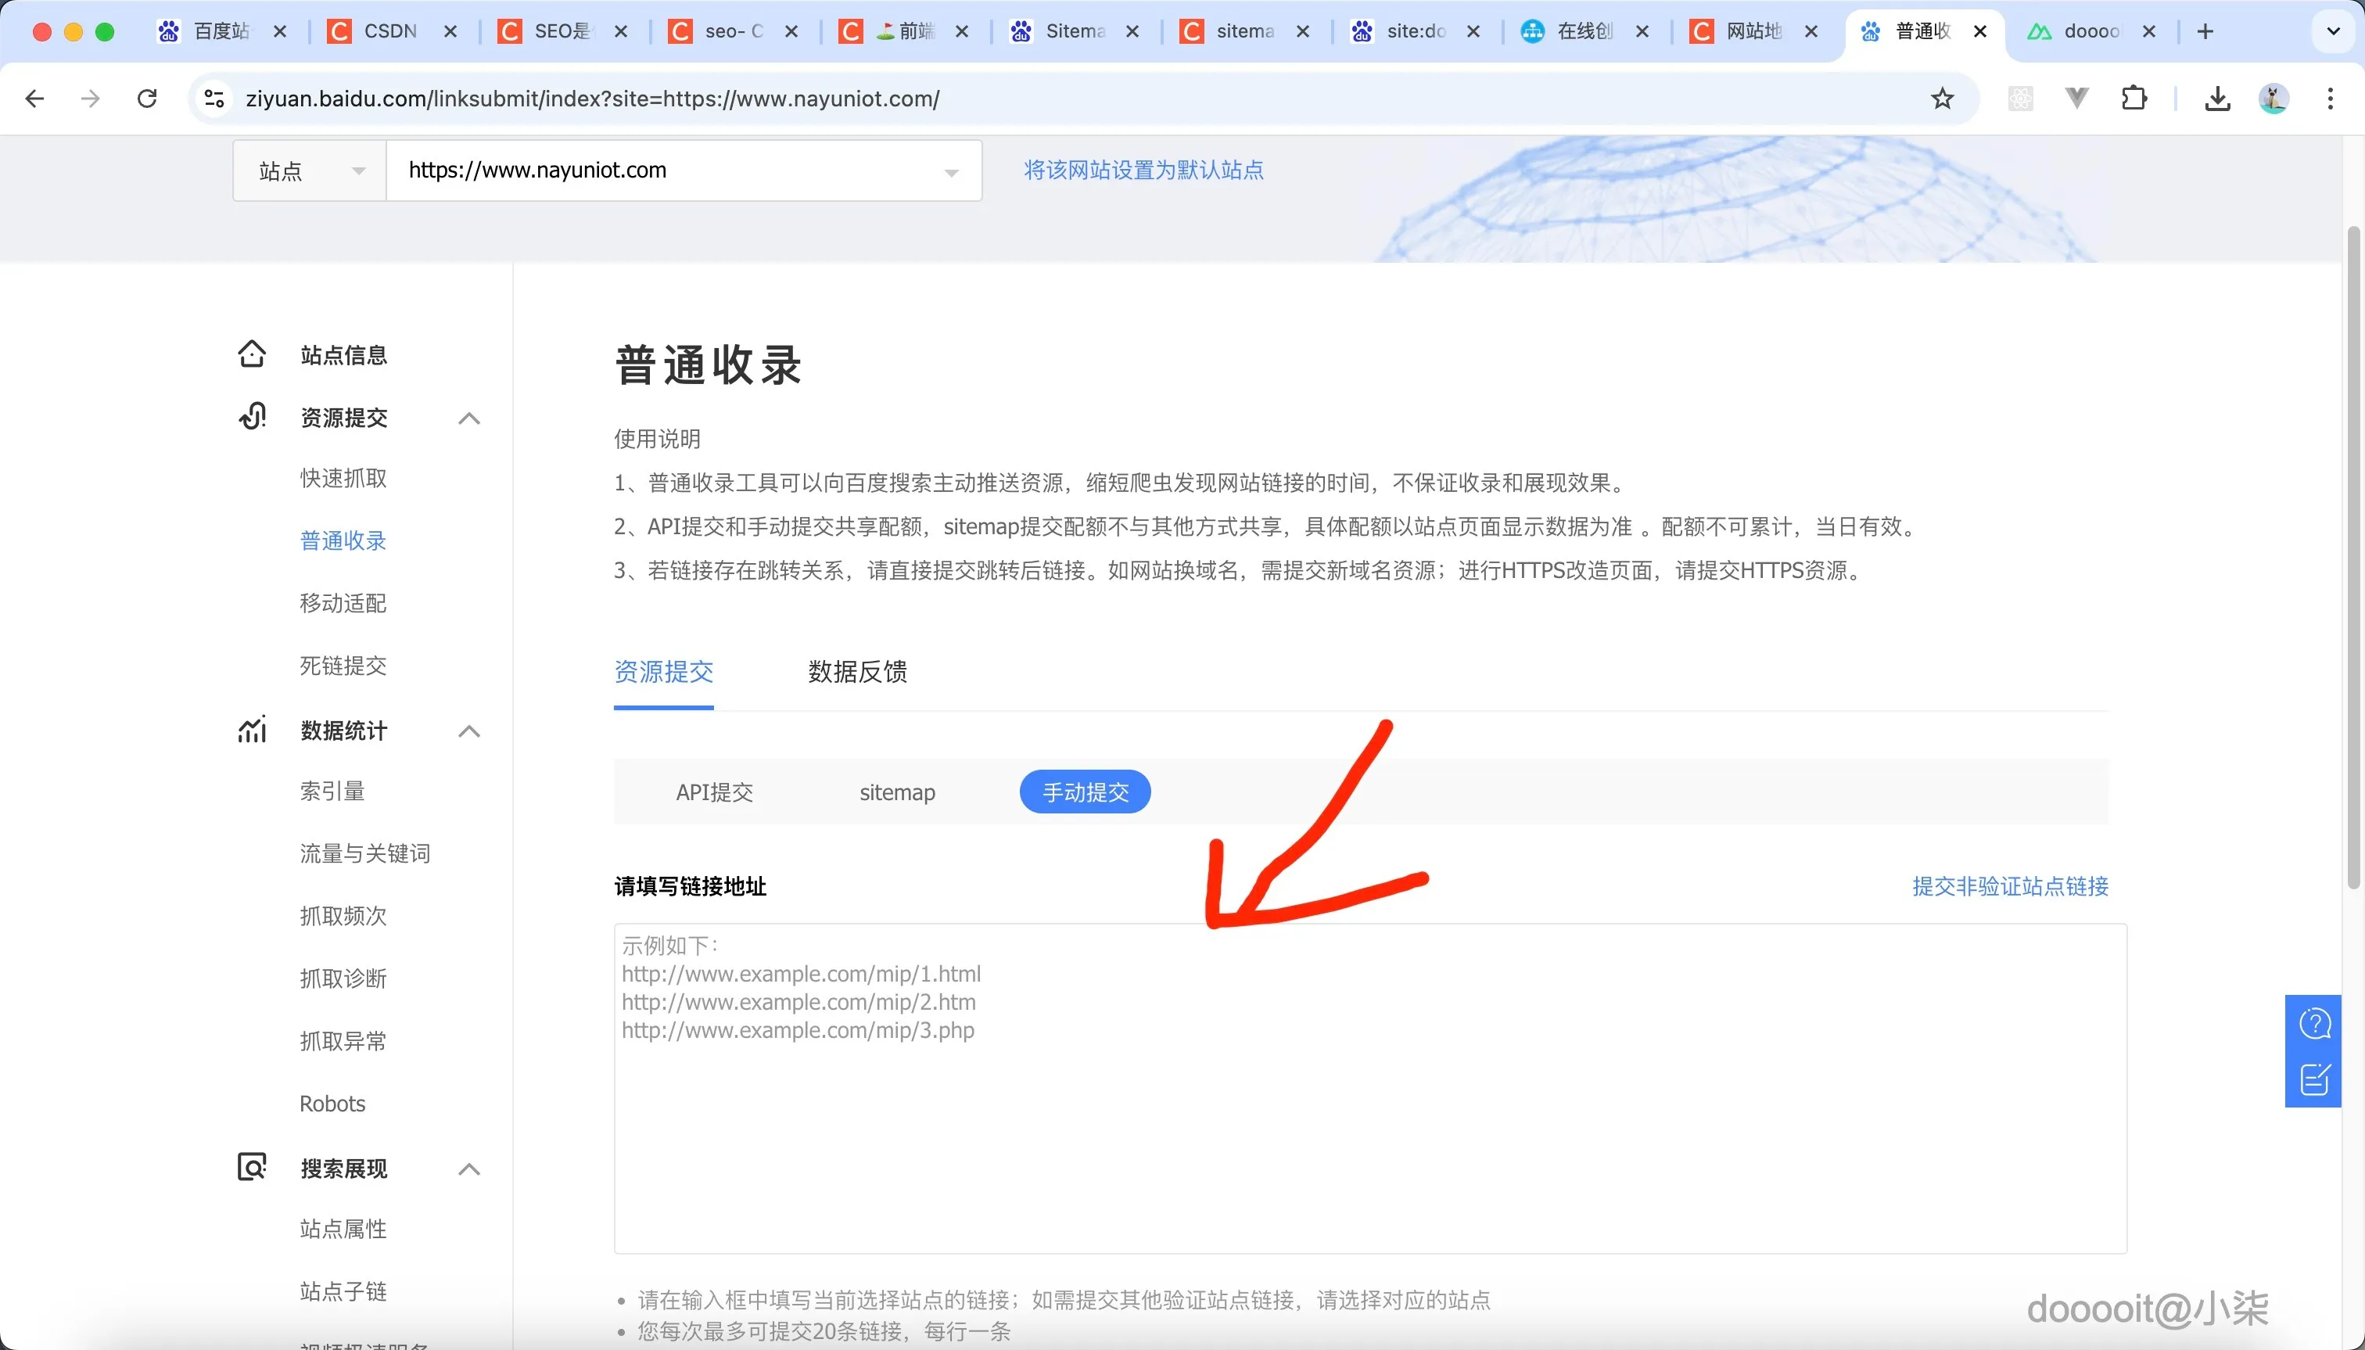Click the 提交非验证站点链接 link
2365x1350 pixels.
click(x=2010, y=886)
